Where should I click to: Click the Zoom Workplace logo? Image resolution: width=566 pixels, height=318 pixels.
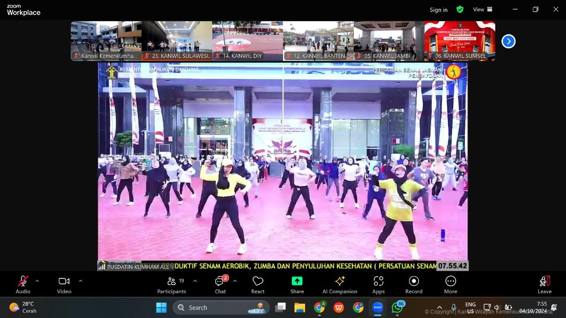click(x=23, y=10)
